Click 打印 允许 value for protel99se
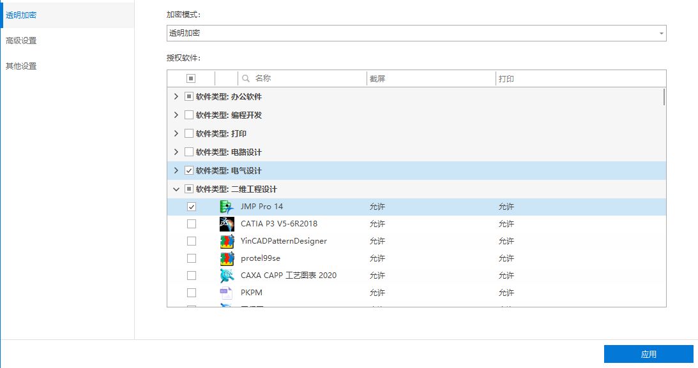698x368 pixels. click(506, 258)
